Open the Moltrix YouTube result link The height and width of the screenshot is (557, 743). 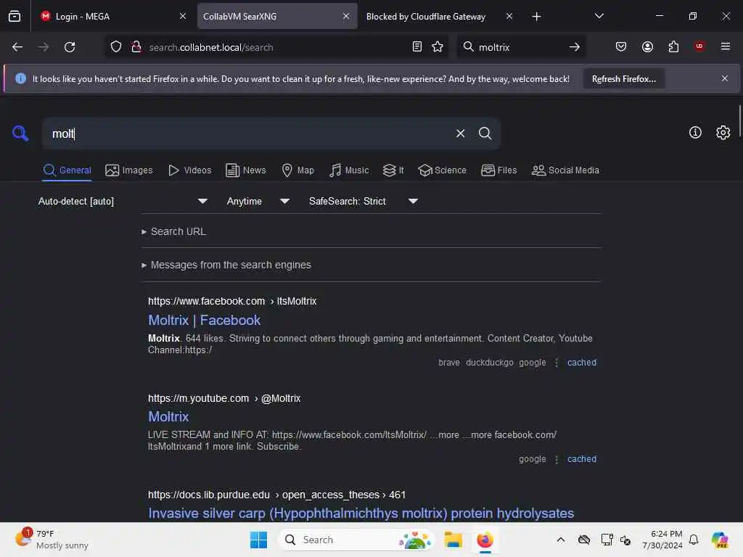click(x=168, y=417)
